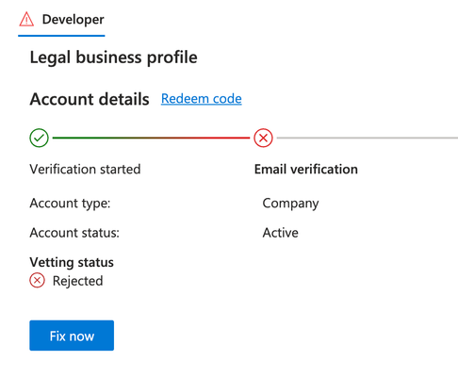Select the Company account type value
Image resolution: width=458 pixels, height=377 pixels.
coord(290,204)
